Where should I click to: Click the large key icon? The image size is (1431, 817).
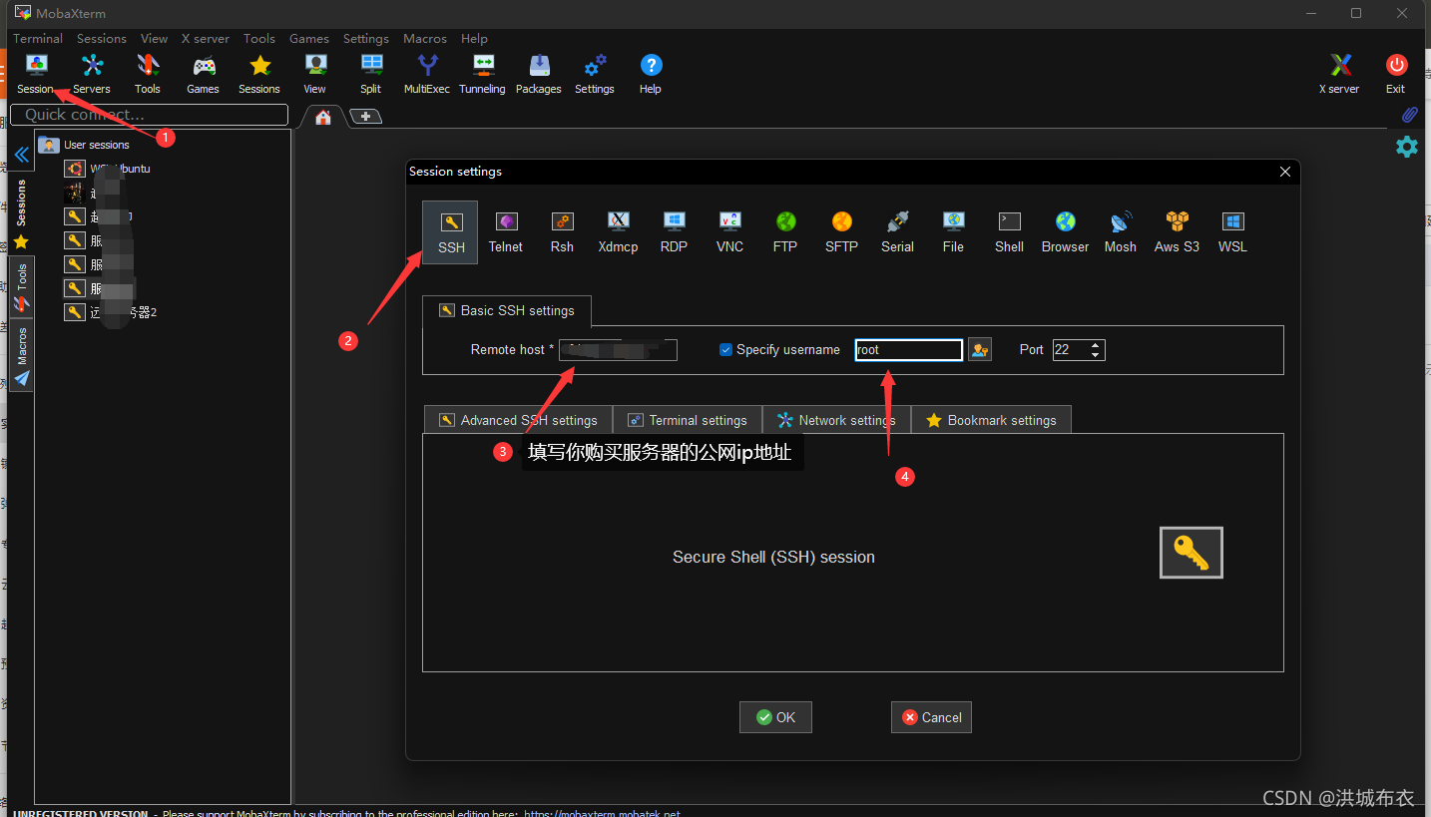[1192, 553]
